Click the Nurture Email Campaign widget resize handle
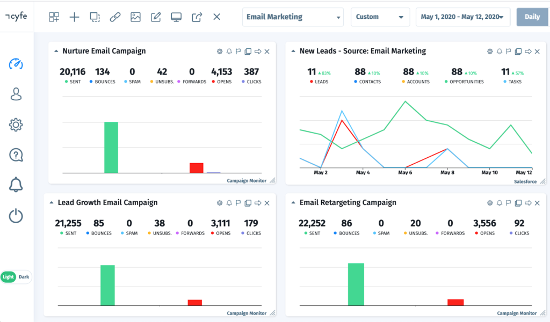Image resolution: width=550 pixels, height=322 pixels. [272, 180]
